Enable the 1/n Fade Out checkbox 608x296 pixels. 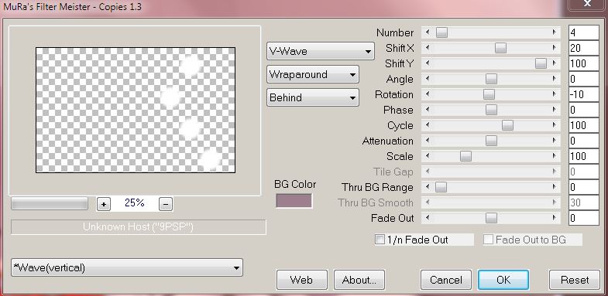tap(380, 240)
